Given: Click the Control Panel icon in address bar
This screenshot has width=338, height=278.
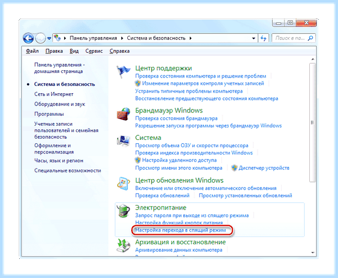Looking at the screenshot, I should point(57,38).
